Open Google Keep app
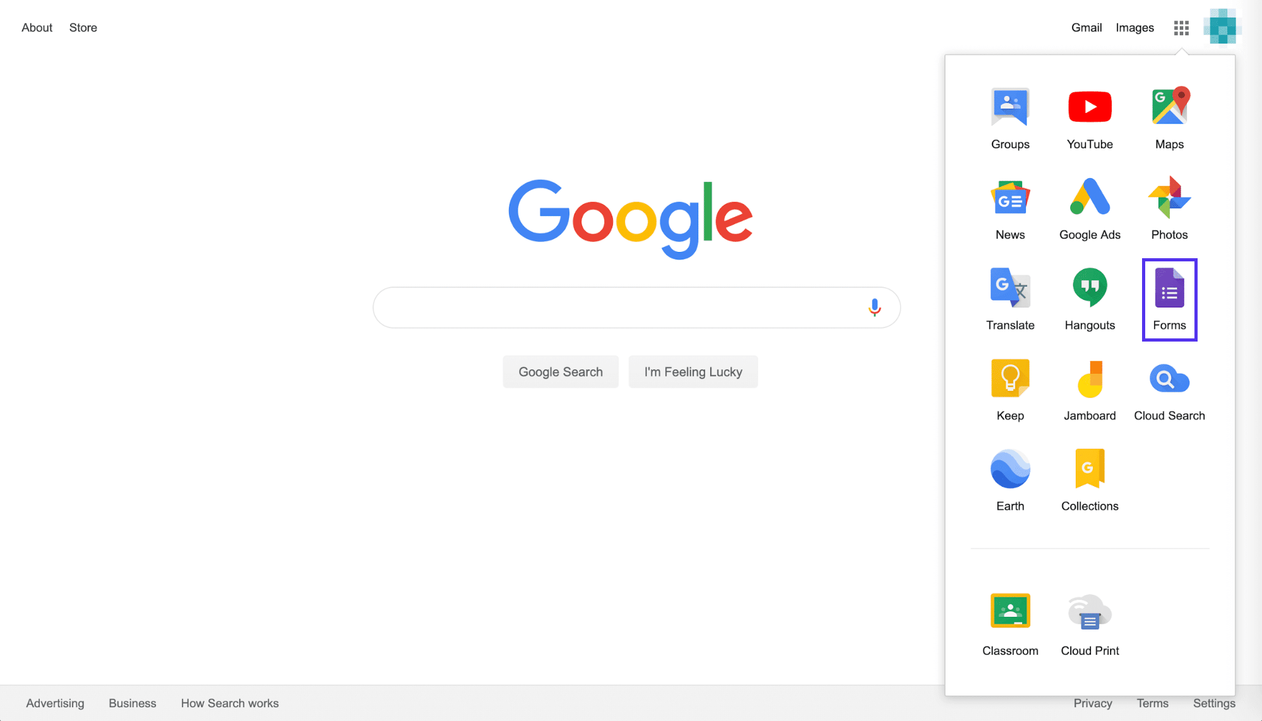Viewport: 1262px width, 721px height. [x=1009, y=389]
